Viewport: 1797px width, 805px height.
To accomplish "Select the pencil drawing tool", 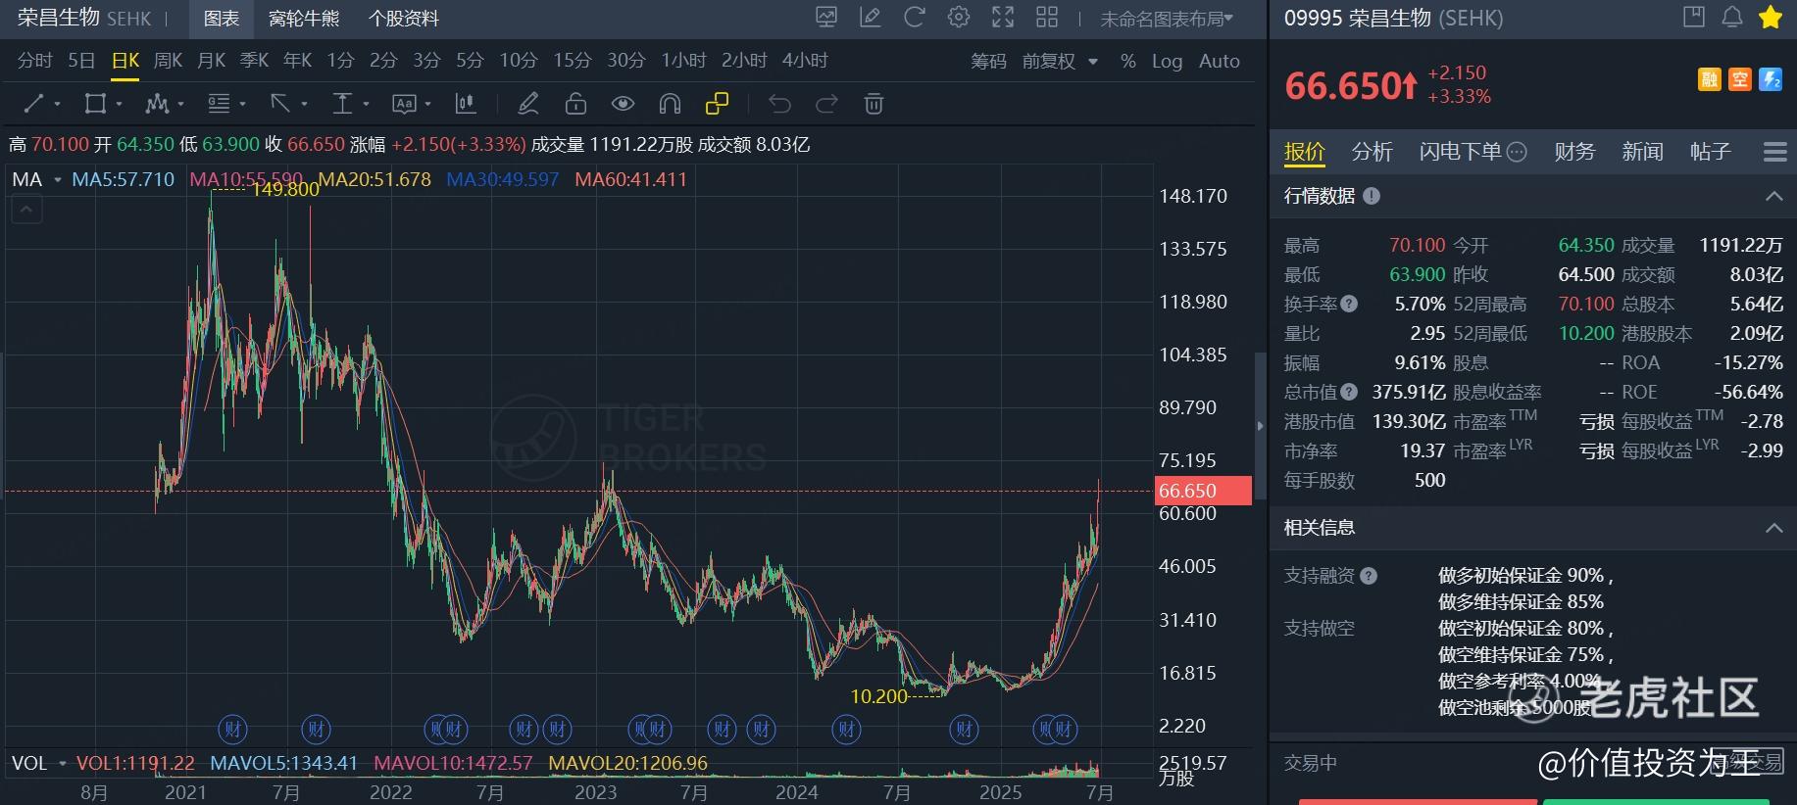I will (x=528, y=104).
